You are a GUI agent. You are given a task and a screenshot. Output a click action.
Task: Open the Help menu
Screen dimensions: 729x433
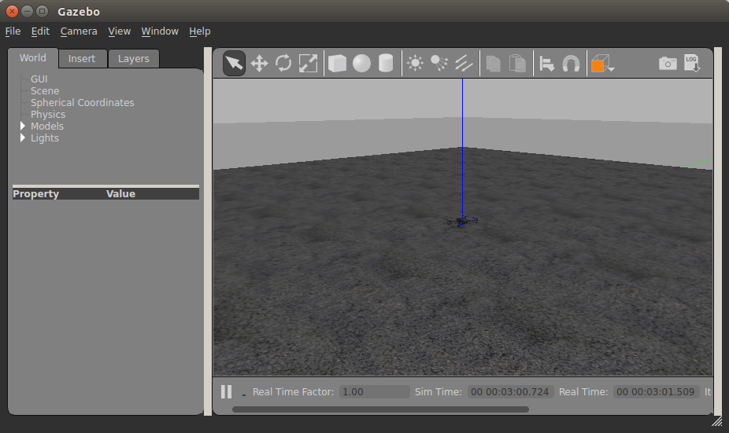click(x=200, y=31)
